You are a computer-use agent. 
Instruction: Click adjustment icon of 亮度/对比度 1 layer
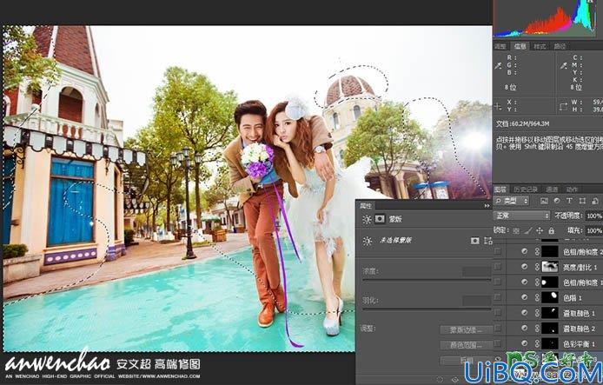524,267
